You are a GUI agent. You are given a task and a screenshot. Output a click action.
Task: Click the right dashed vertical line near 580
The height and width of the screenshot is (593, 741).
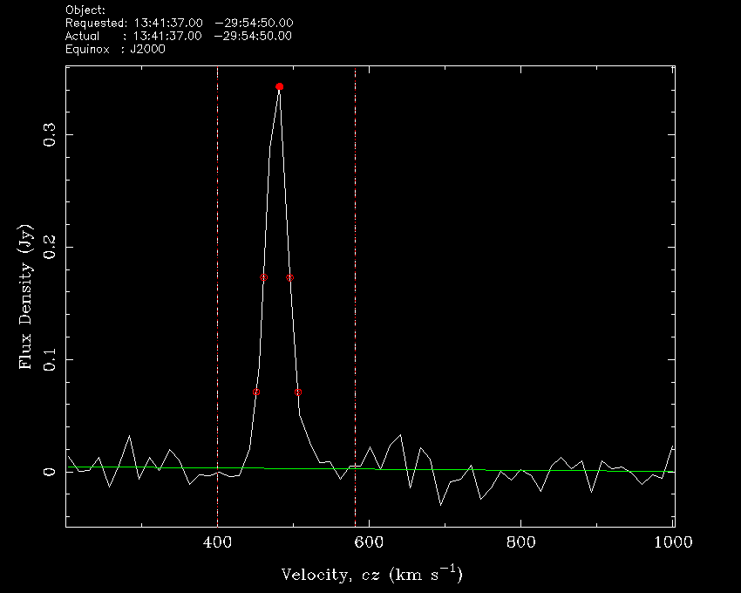click(355, 262)
